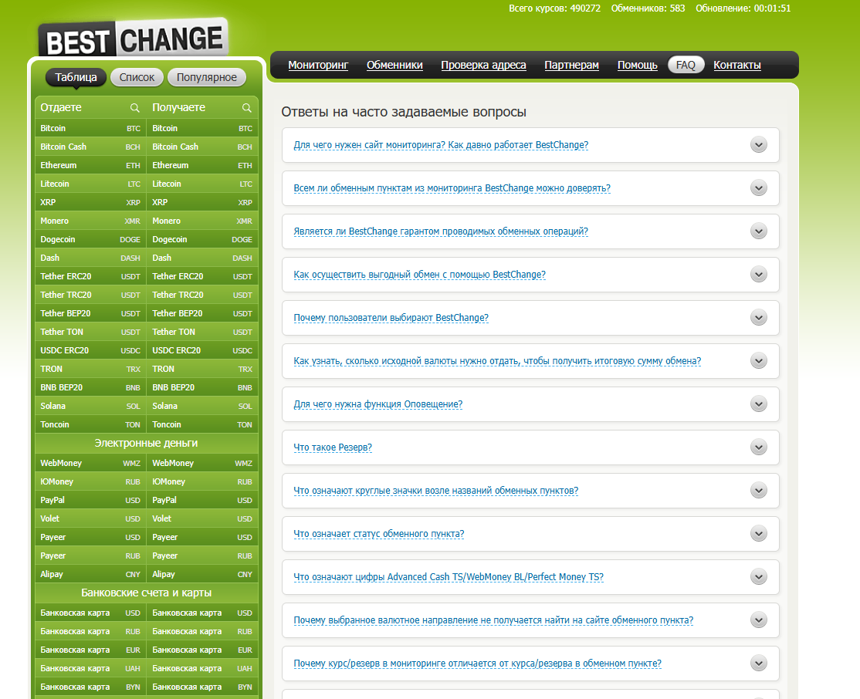Screen dimensions: 860x699
Task: Select Payeer RUB in the Получаете column
Action: (202, 556)
